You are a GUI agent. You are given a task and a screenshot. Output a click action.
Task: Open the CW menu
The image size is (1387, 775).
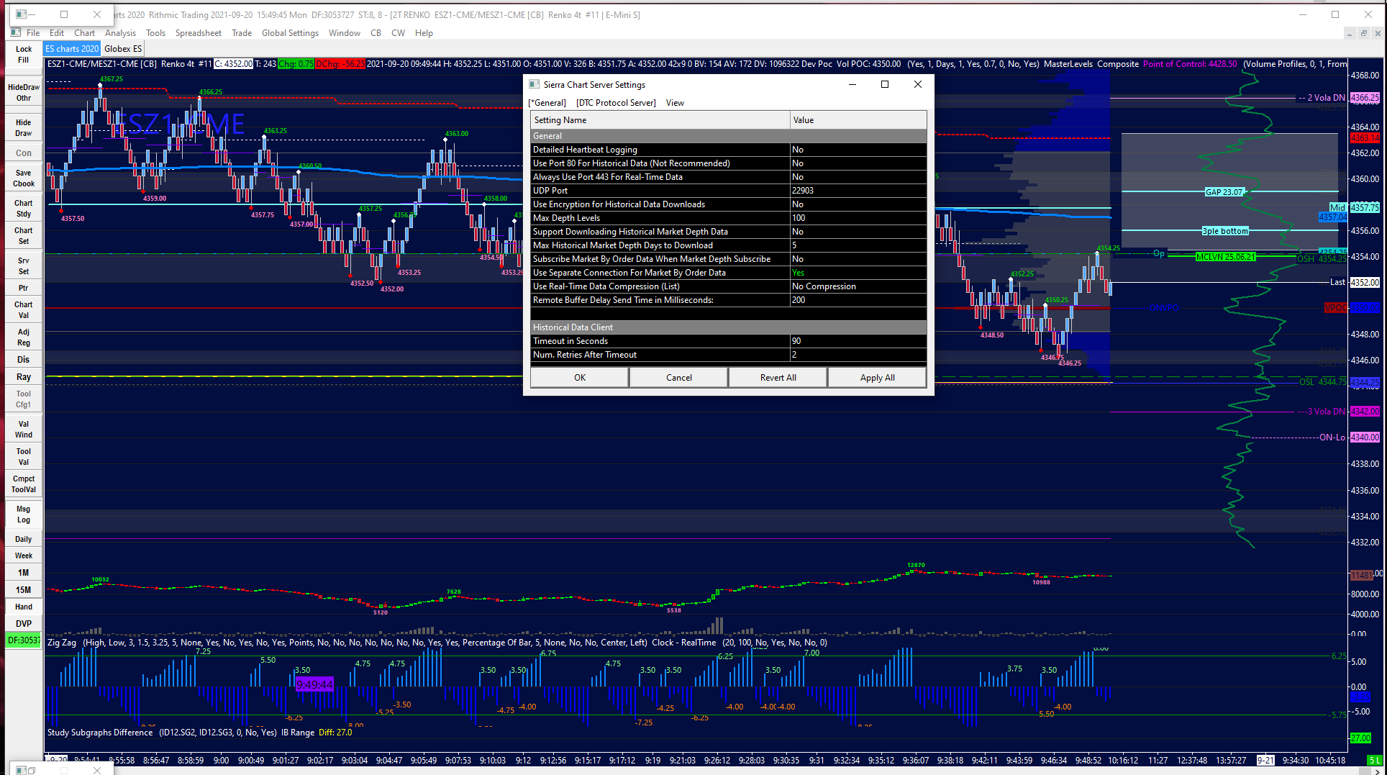[x=398, y=33]
